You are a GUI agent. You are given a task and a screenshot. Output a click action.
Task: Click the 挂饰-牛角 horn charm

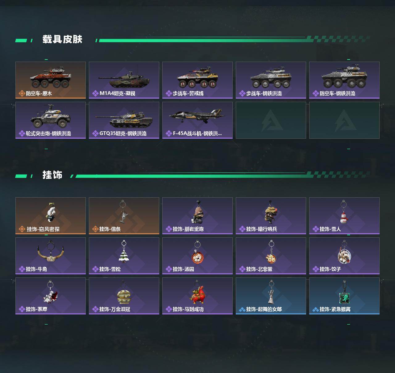51,256
